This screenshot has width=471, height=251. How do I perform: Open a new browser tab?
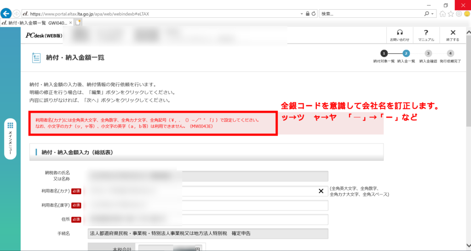pyautogui.click(x=78, y=23)
